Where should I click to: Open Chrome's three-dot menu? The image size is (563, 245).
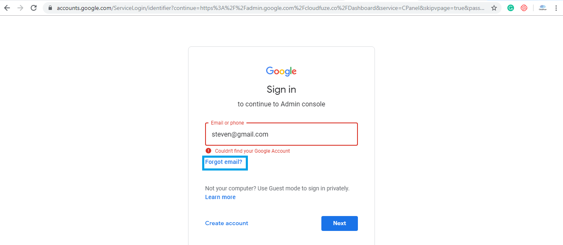pyautogui.click(x=556, y=8)
